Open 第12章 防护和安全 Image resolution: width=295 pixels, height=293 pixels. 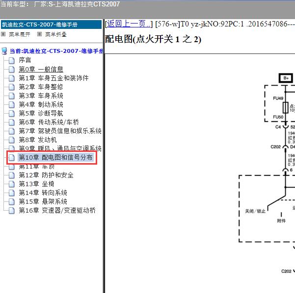(x=46, y=175)
